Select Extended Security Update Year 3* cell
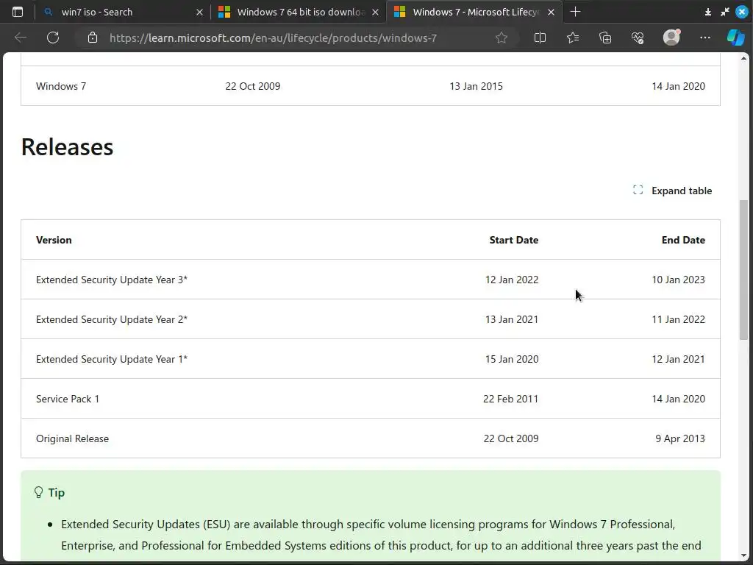The height and width of the screenshot is (565, 753). 112,280
